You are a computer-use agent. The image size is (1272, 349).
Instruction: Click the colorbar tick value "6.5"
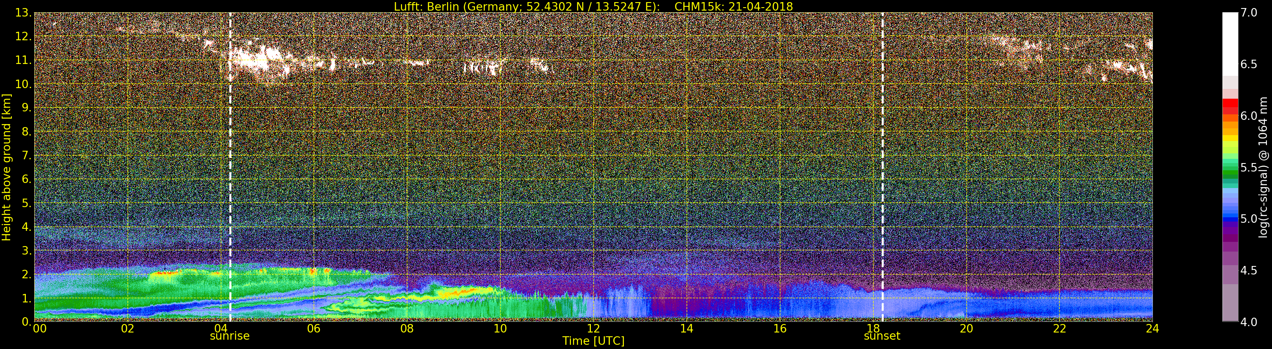(x=1249, y=64)
